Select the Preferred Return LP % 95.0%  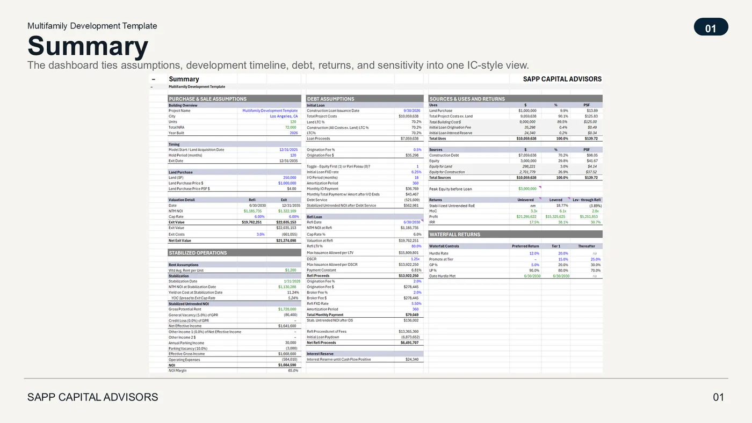(x=534, y=271)
